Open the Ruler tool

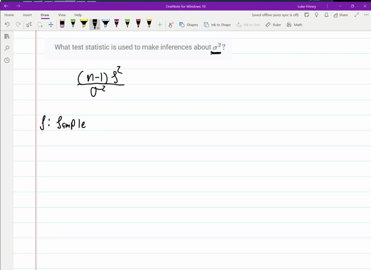(x=273, y=25)
